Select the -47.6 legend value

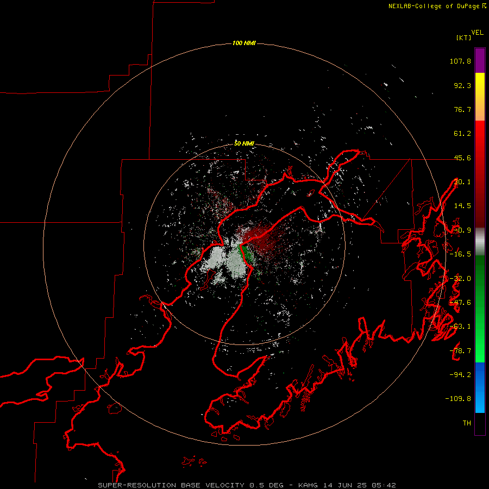(460, 303)
